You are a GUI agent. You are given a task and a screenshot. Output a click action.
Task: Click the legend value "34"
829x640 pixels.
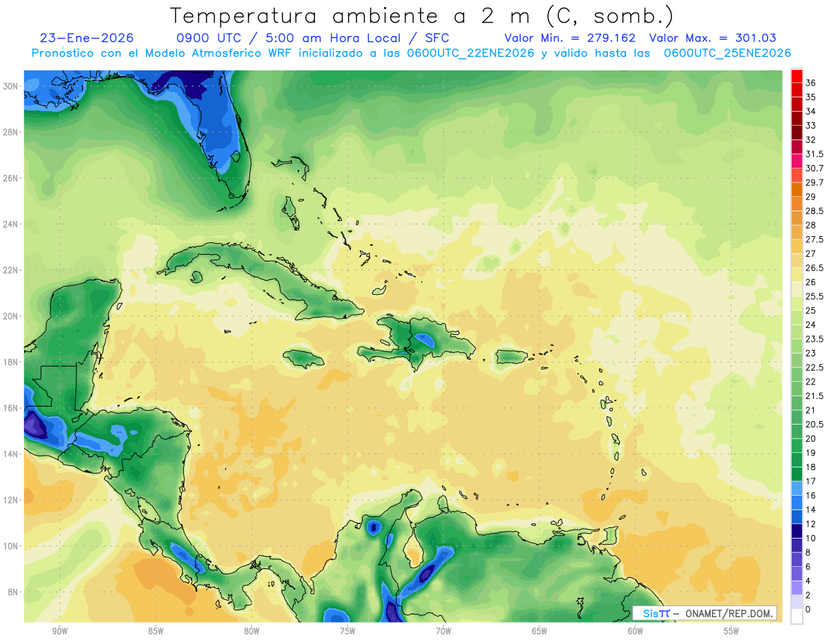pyautogui.click(x=810, y=112)
